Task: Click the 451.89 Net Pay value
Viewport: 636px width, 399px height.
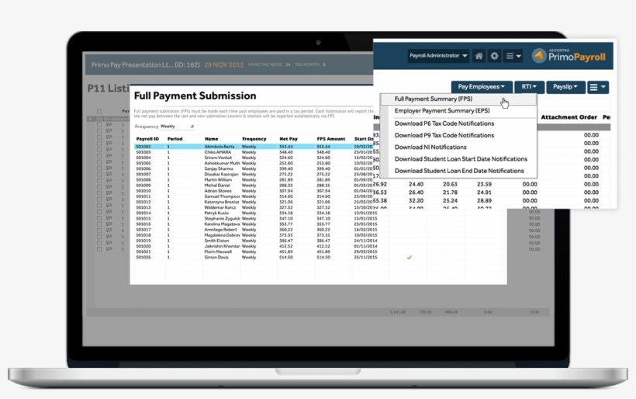Action: point(286,252)
